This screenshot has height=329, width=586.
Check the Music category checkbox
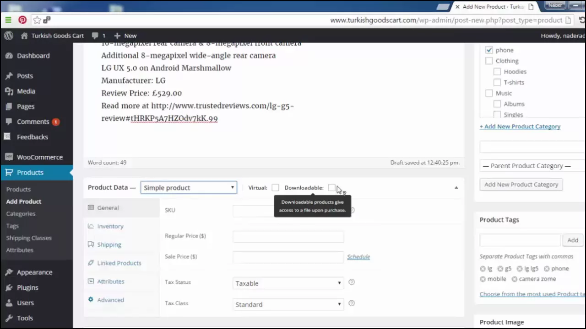coord(489,93)
